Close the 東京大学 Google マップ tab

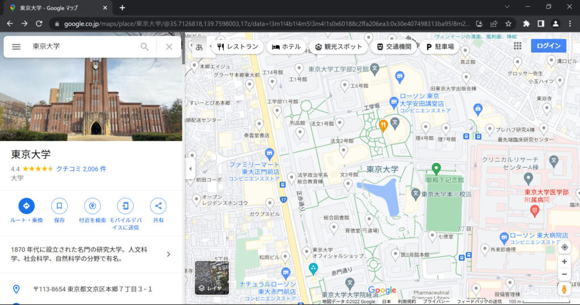coord(105,8)
